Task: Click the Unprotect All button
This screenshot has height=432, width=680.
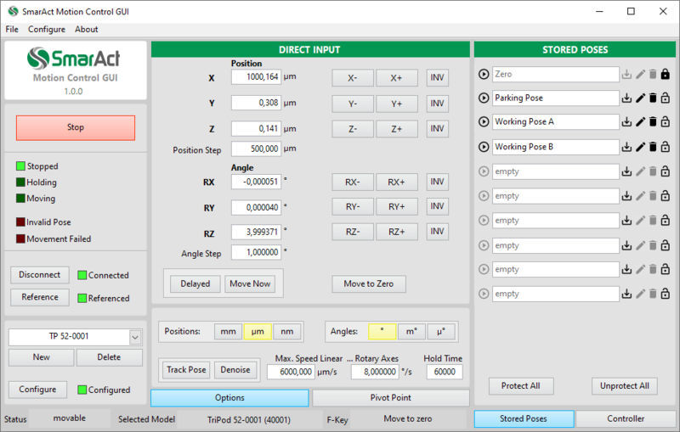Action: pos(624,385)
